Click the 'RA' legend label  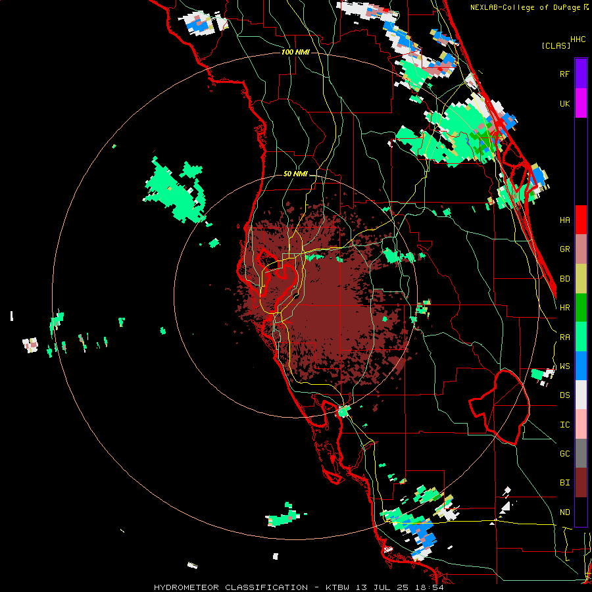pos(565,337)
